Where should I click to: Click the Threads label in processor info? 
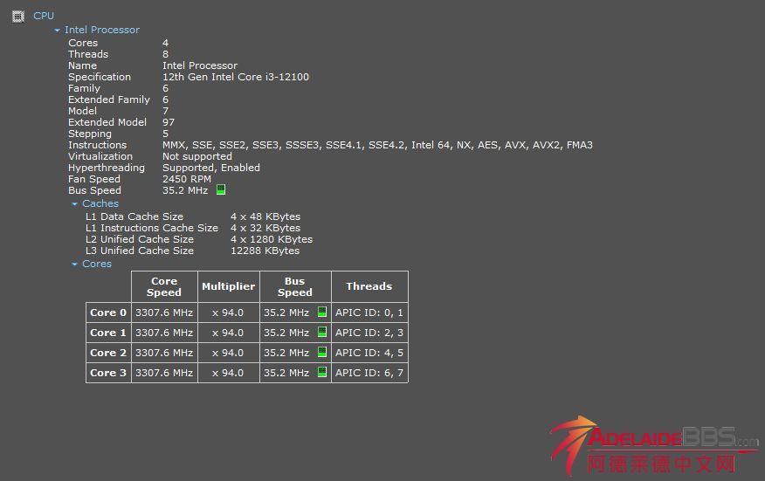coord(88,54)
